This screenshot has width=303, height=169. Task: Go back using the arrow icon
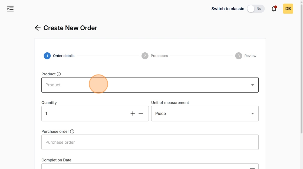(x=38, y=28)
